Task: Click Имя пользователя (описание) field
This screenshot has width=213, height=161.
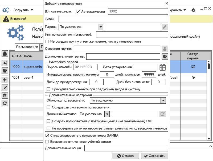Action: pyautogui.click(x=132, y=35)
